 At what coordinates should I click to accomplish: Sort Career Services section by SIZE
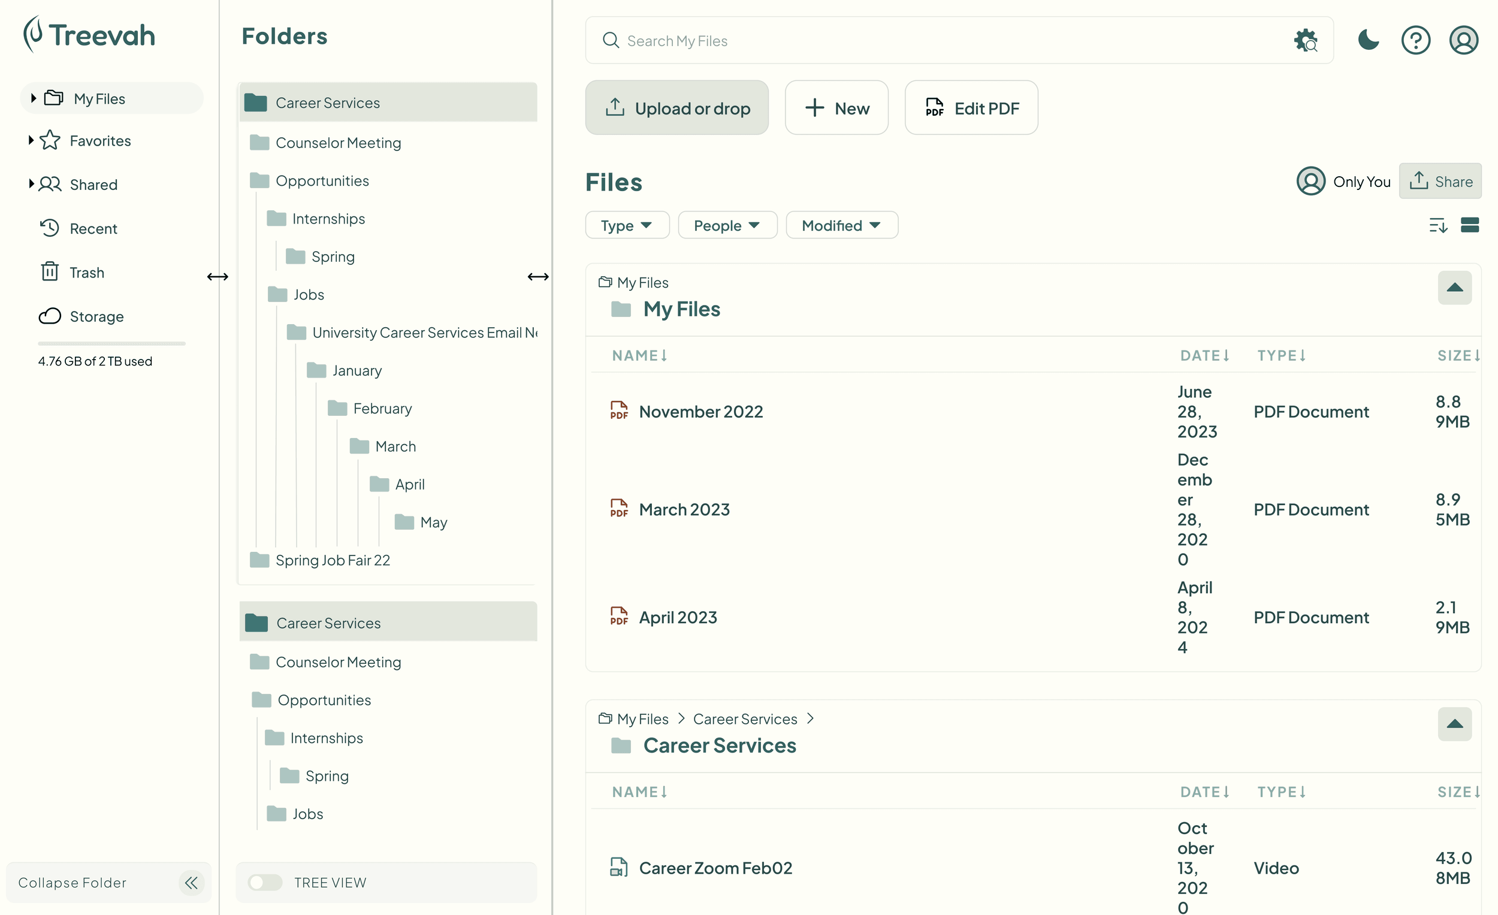tap(1458, 792)
